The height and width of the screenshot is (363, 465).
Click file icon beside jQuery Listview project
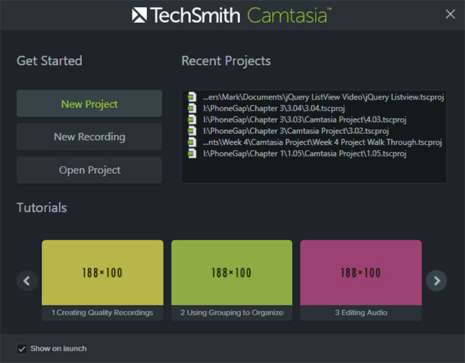point(193,97)
